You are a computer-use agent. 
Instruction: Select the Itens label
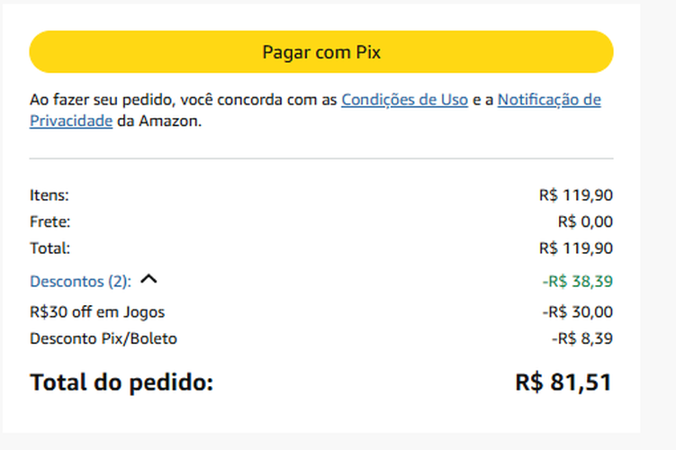[50, 195]
